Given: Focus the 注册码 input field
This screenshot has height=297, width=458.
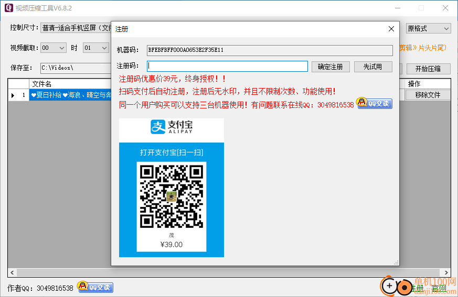Looking at the screenshot, I should [227, 66].
